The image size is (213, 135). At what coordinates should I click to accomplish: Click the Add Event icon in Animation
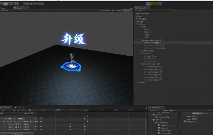pyautogui.click(x=34, y=111)
